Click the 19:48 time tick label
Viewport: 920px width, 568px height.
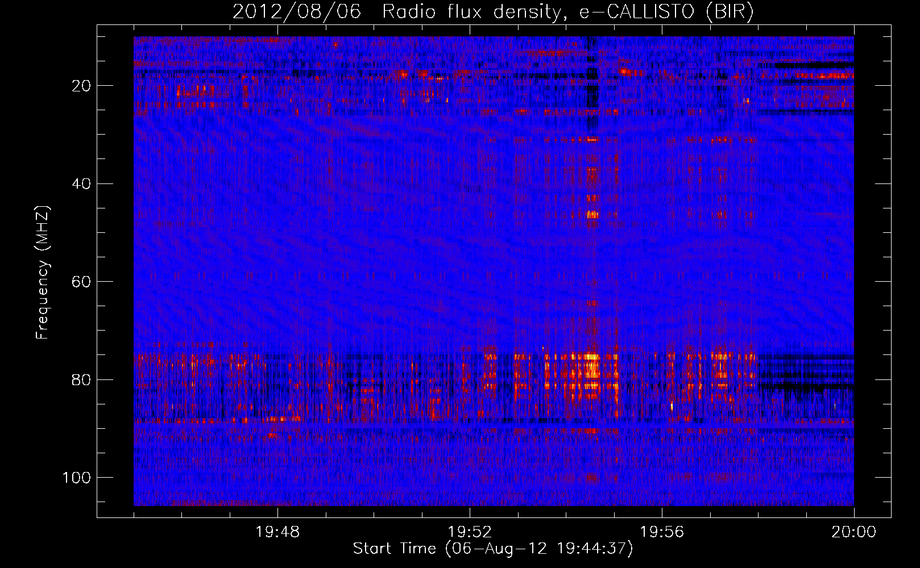pyautogui.click(x=277, y=532)
